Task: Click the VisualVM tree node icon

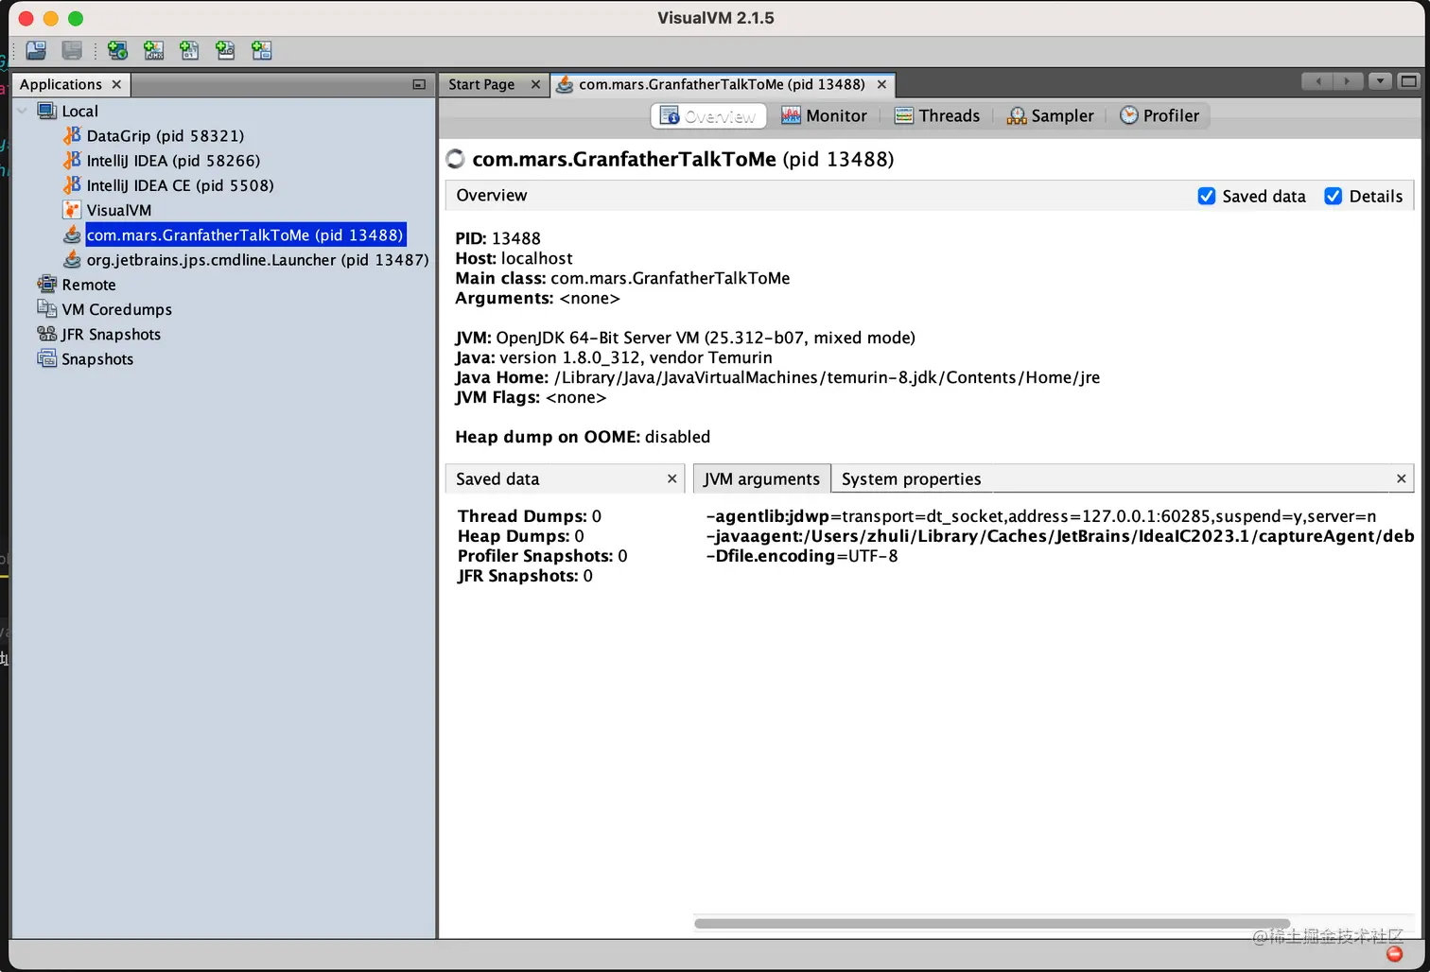Action: [72, 210]
